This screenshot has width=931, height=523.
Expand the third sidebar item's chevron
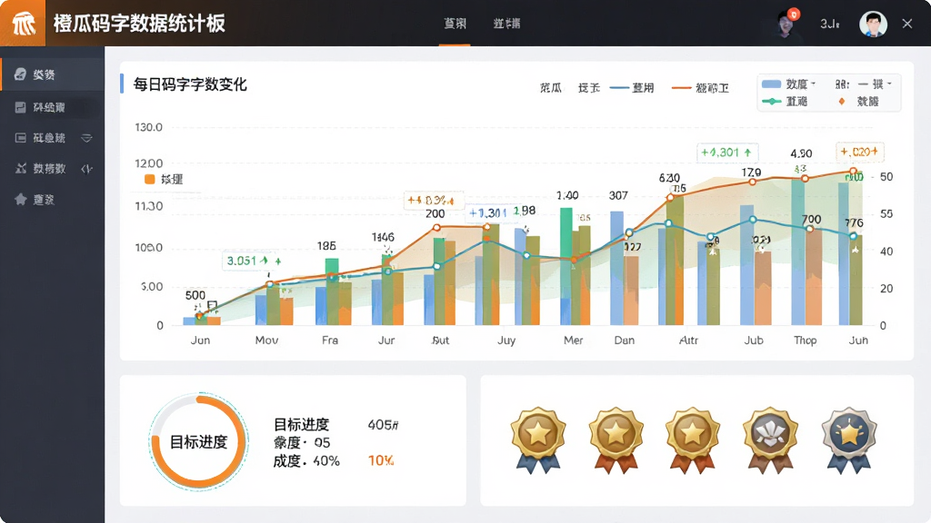pyautogui.click(x=86, y=138)
